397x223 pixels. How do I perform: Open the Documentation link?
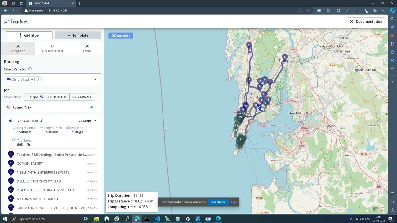366,21
